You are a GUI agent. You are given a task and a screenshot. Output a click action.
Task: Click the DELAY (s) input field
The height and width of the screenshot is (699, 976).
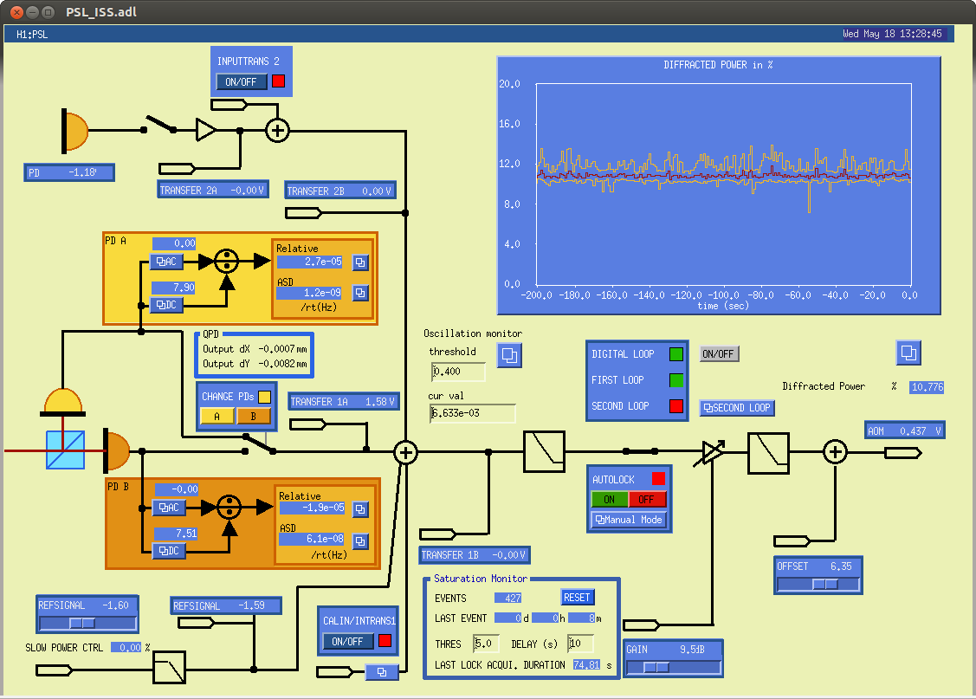pyautogui.click(x=581, y=644)
